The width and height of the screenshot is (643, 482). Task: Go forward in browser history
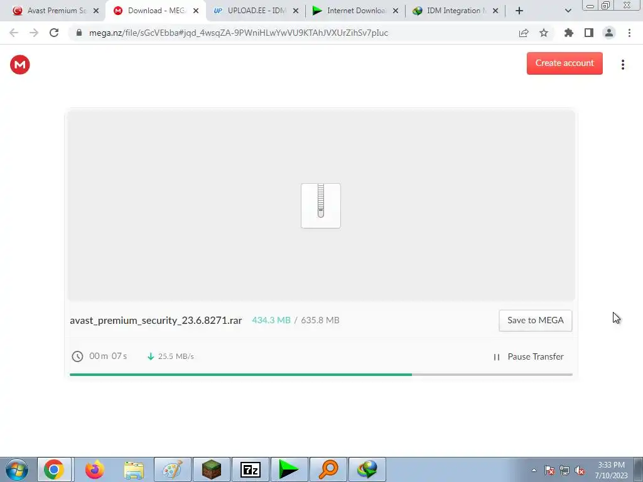point(34,33)
